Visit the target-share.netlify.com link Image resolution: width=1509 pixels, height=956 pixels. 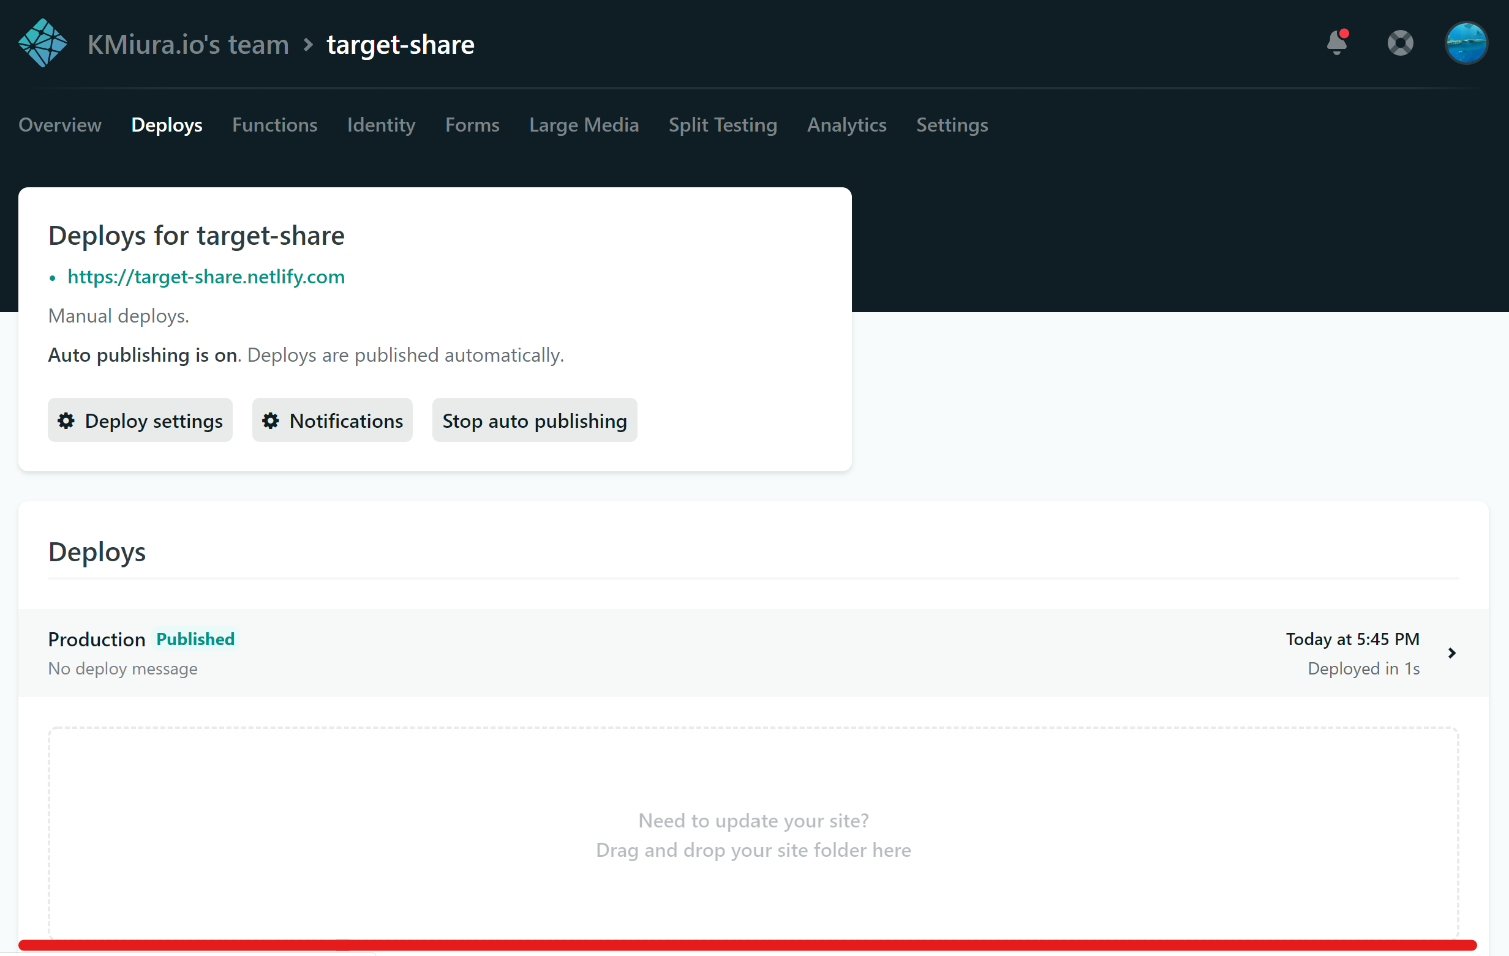(x=206, y=276)
